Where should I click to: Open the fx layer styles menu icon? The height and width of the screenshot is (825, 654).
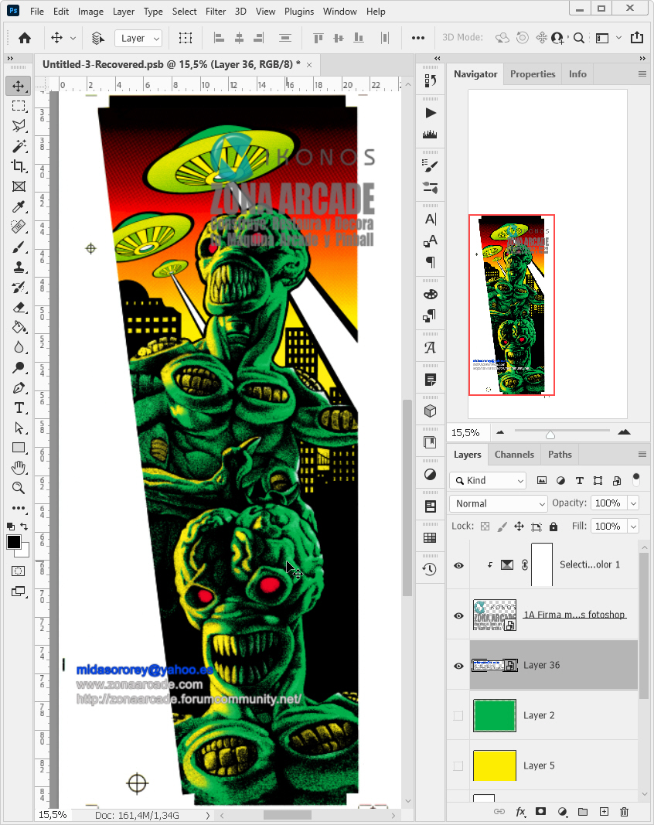[x=520, y=812]
